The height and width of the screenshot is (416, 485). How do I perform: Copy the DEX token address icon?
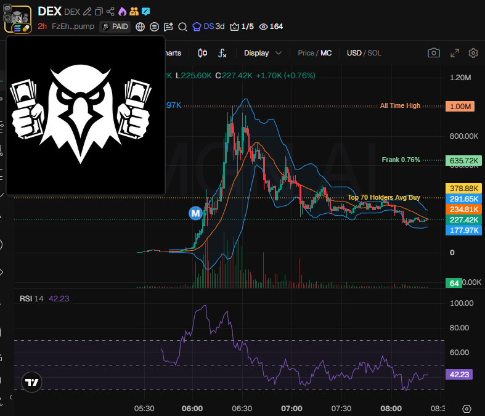click(x=99, y=12)
